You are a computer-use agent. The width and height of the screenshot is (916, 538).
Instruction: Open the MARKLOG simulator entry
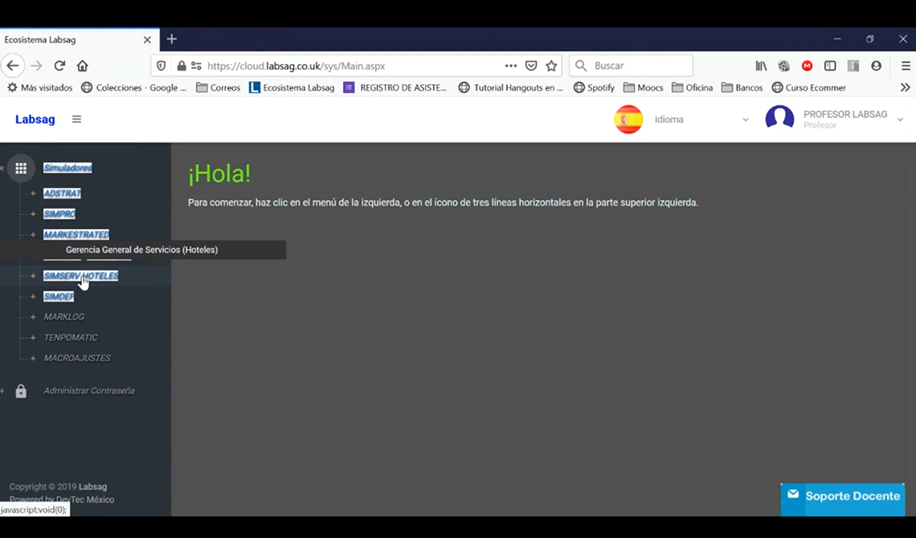pyautogui.click(x=64, y=317)
